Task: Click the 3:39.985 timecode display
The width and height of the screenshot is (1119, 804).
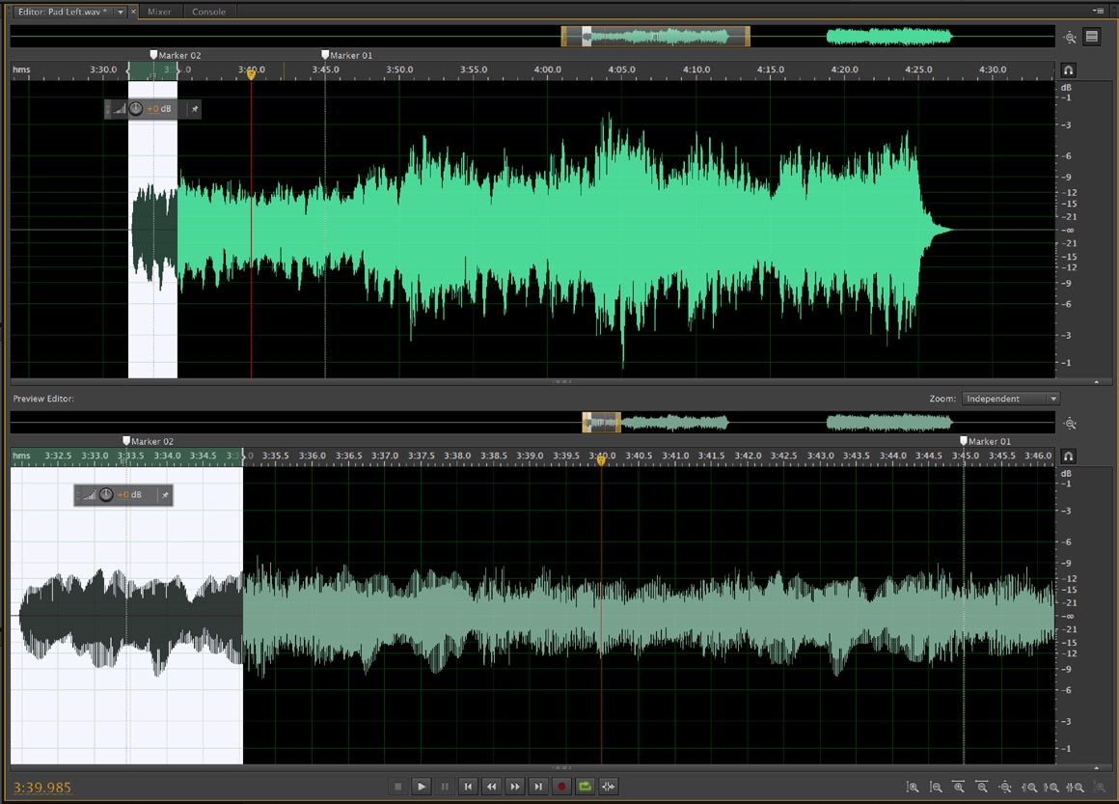Action: tap(42, 788)
